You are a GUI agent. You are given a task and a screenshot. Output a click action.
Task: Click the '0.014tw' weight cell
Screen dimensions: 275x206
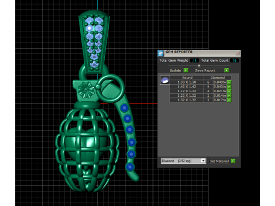coord(220,96)
